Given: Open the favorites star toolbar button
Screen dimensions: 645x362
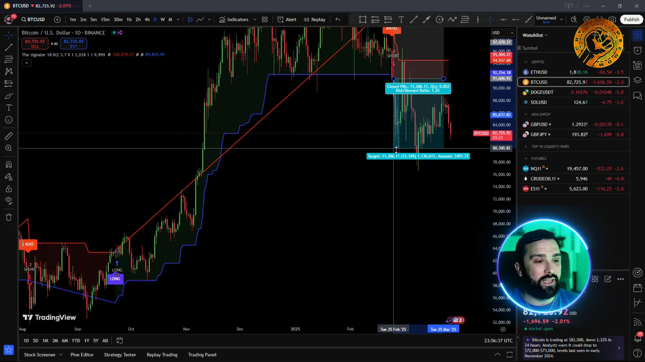Looking at the screenshot, I should coord(9,350).
